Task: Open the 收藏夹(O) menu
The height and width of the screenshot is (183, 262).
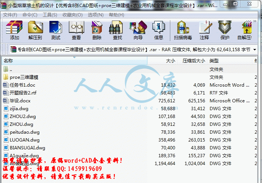Action: [x=72, y=15]
